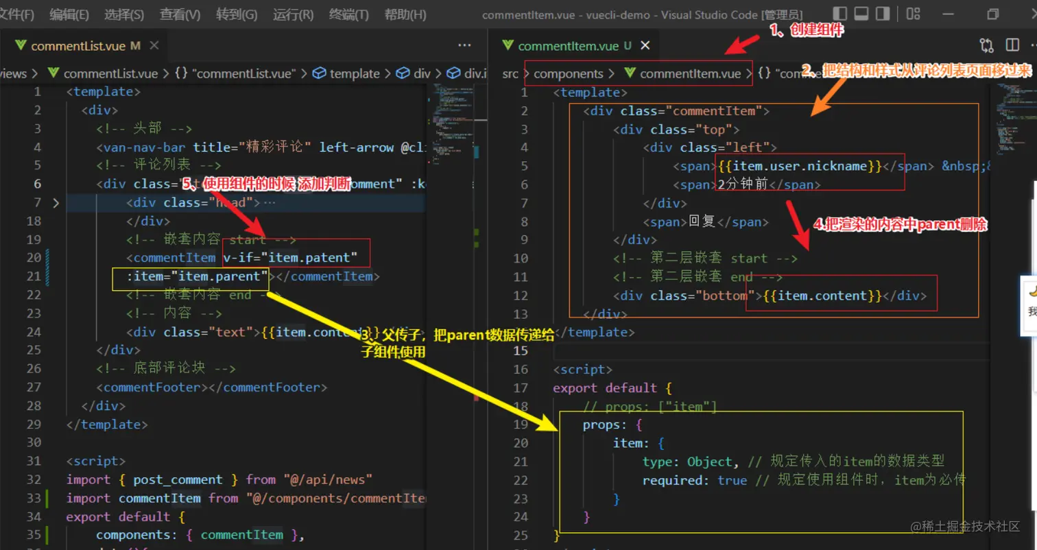Image resolution: width=1037 pixels, height=550 pixels.
Task: Toggle the primary side bar layout icon
Action: point(840,14)
